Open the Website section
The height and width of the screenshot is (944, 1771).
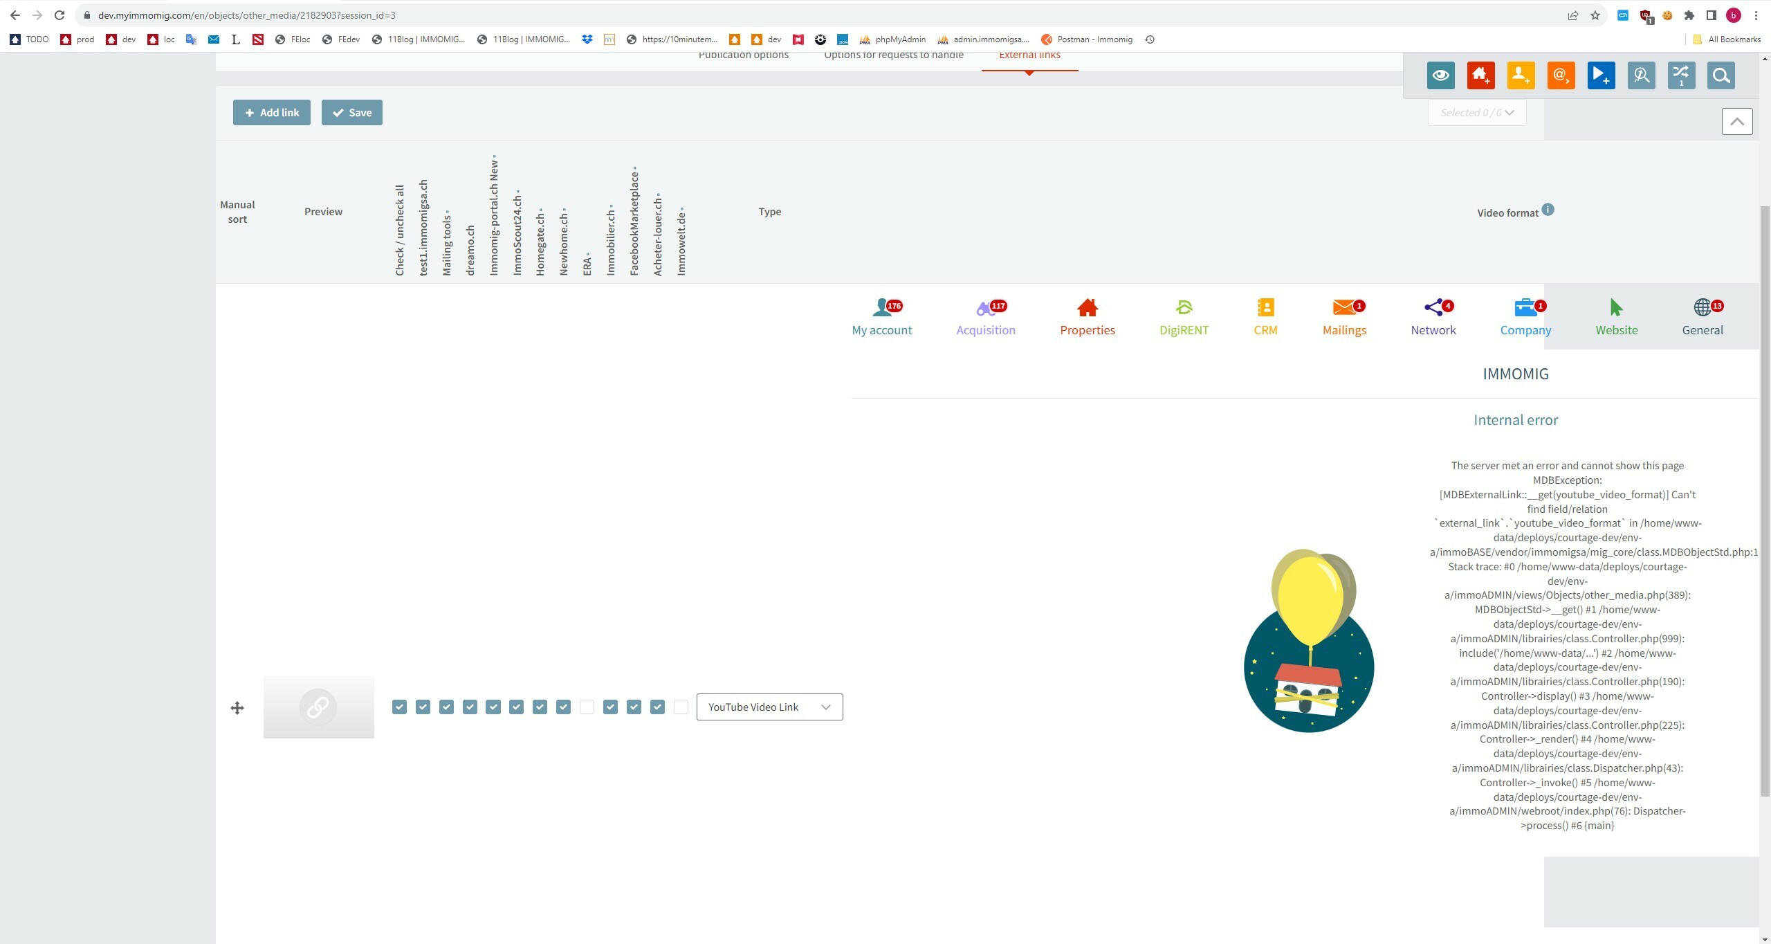click(1617, 317)
